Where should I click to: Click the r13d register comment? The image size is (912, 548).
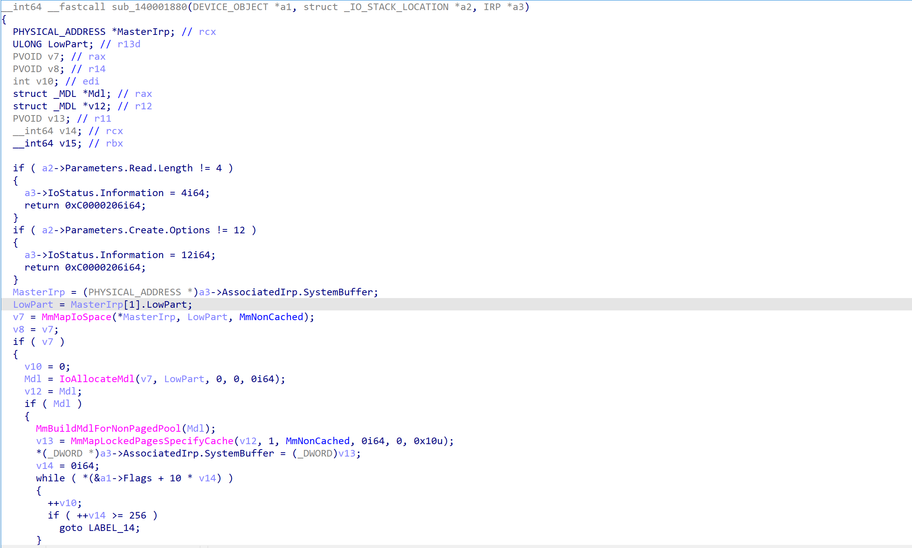click(129, 44)
